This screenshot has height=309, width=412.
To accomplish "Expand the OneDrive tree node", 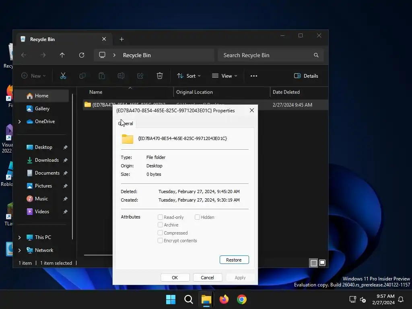I will point(19,122).
